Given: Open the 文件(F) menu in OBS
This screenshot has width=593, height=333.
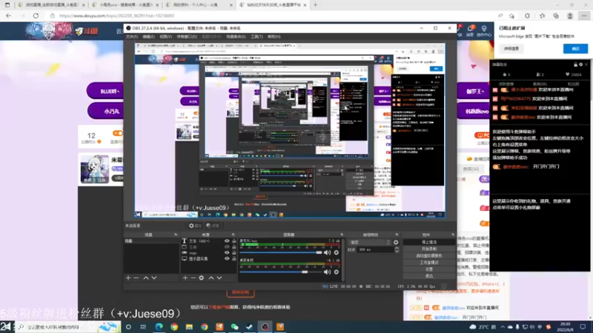Looking at the screenshot, I should [132, 36].
